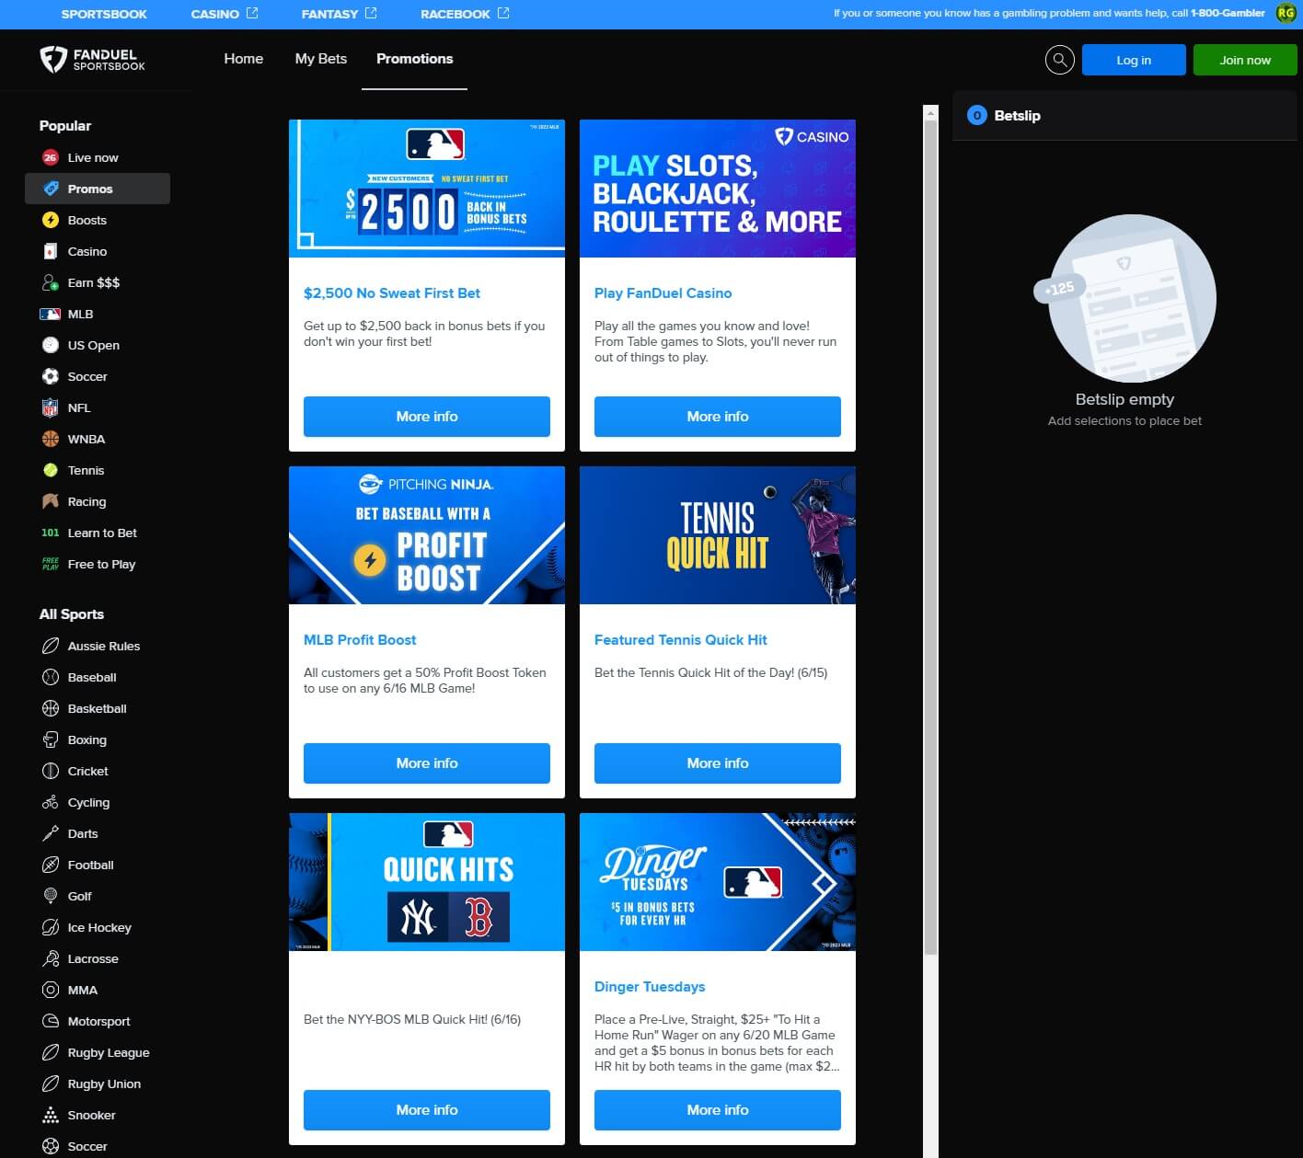The width and height of the screenshot is (1303, 1158).
Task: Click the Snooker balls icon
Action: click(51, 1115)
